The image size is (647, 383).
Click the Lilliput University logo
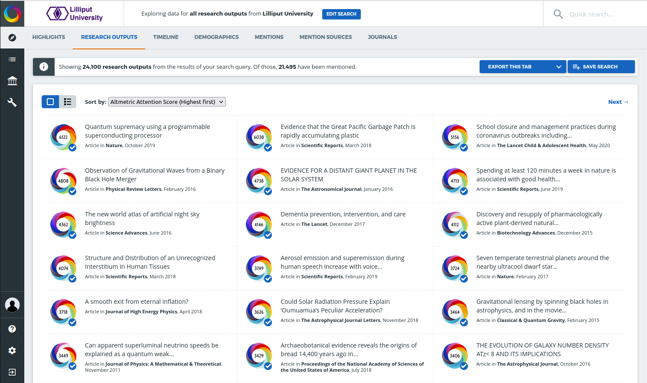[x=75, y=13]
